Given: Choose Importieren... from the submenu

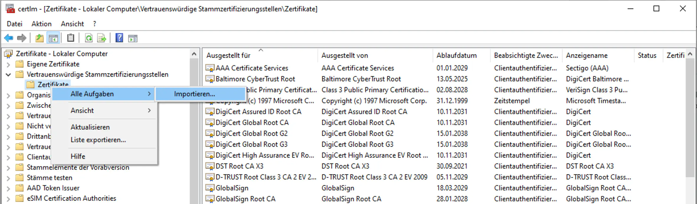Looking at the screenshot, I should pyautogui.click(x=194, y=94).
